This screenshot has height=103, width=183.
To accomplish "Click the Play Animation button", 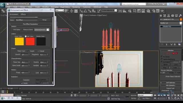I will tap(162, 95).
